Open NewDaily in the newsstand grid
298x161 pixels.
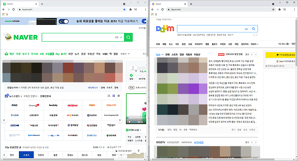53,105
